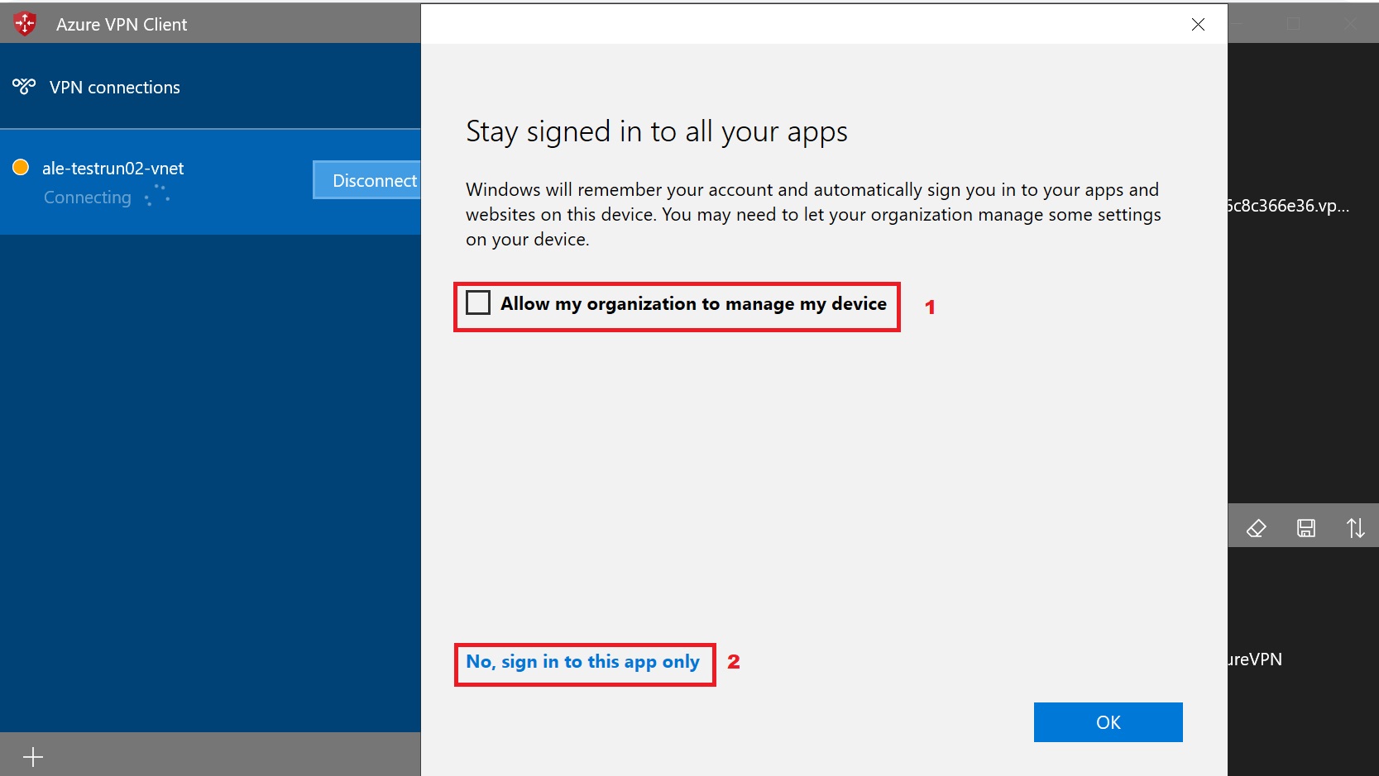Disconnect the ale-testrun02-vnet connection
The image size is (1379, 776).
coord(367,180)
